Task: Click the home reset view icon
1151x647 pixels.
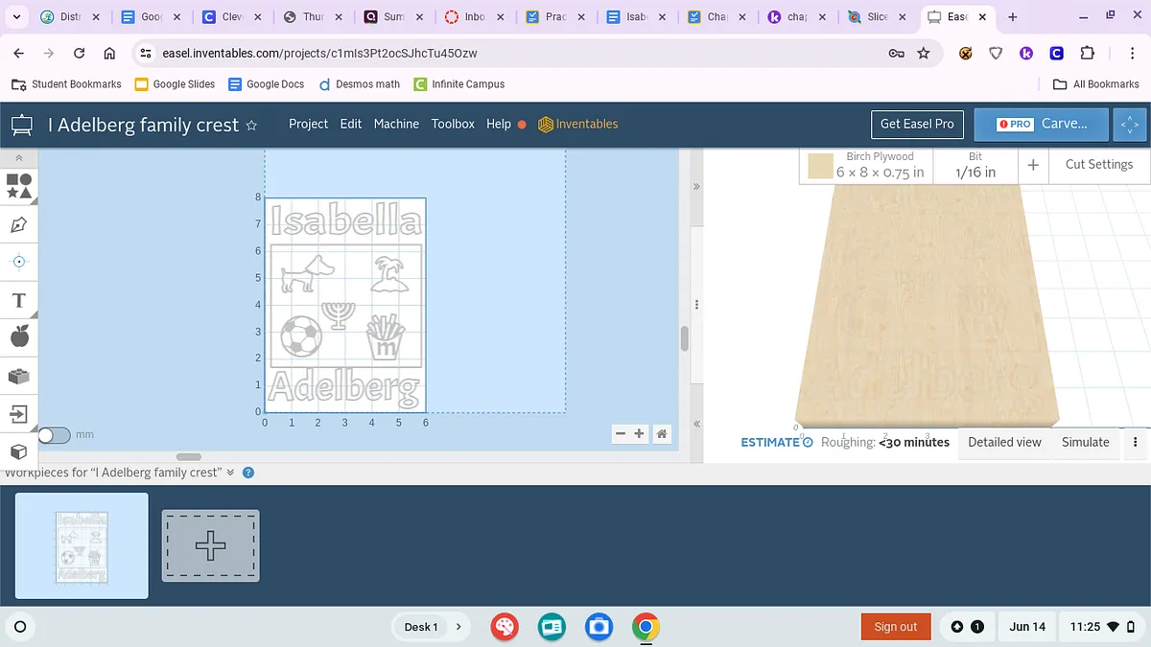Action: tap(662, 434)
